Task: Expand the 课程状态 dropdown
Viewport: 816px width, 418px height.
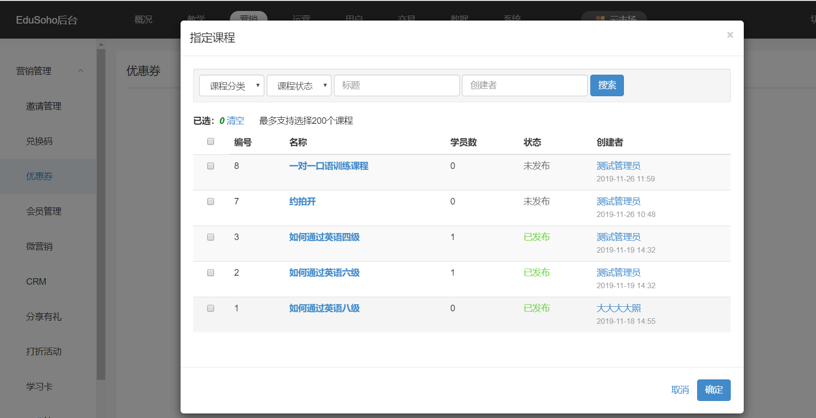Action: (299, 86)
